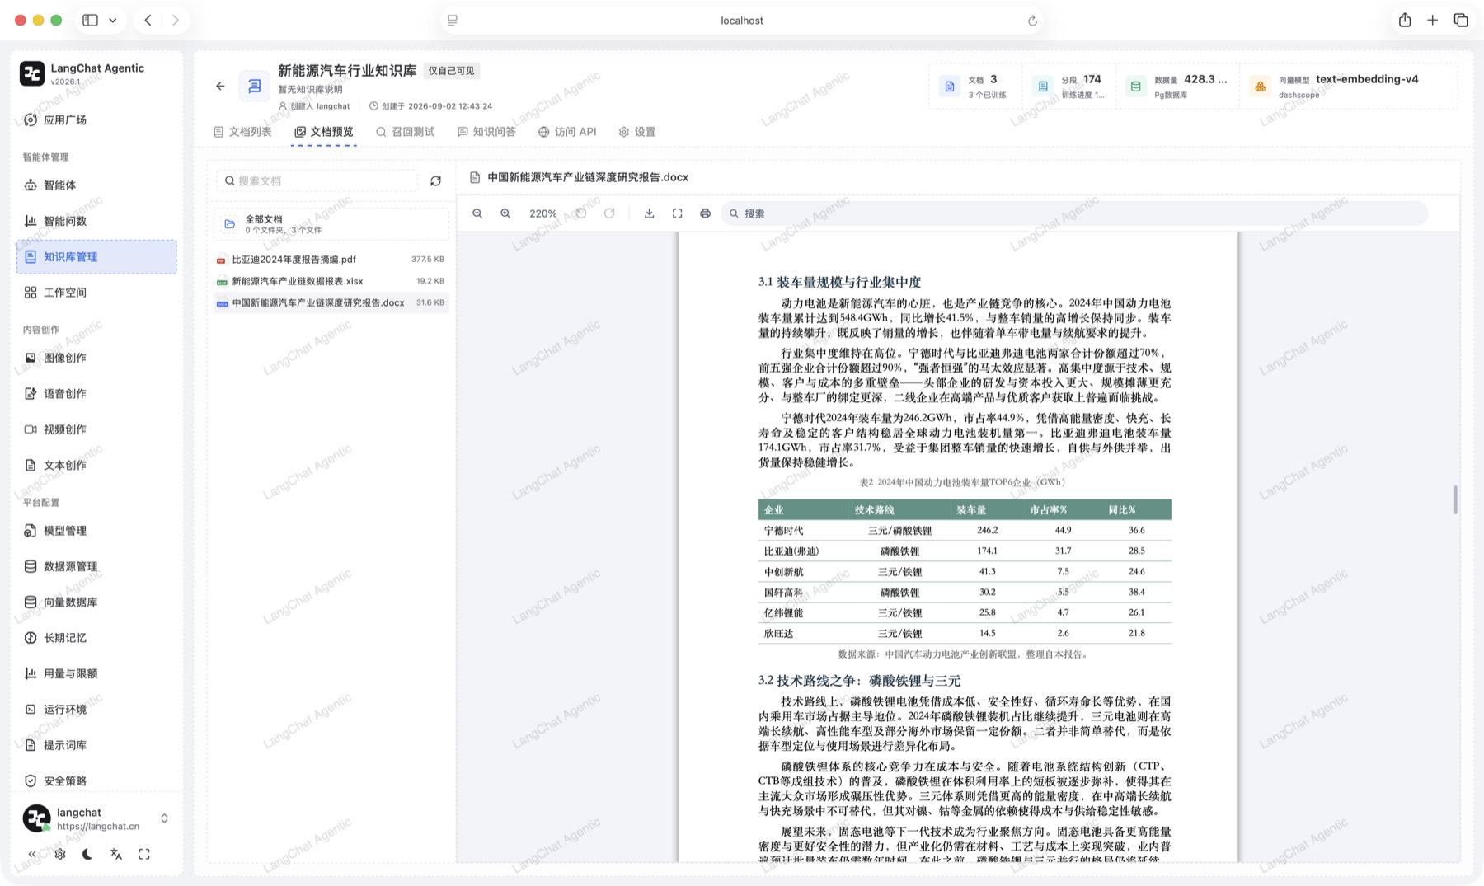
Task: Open browser sidebar dropdown chevron
Action: [x=113, y=21]
